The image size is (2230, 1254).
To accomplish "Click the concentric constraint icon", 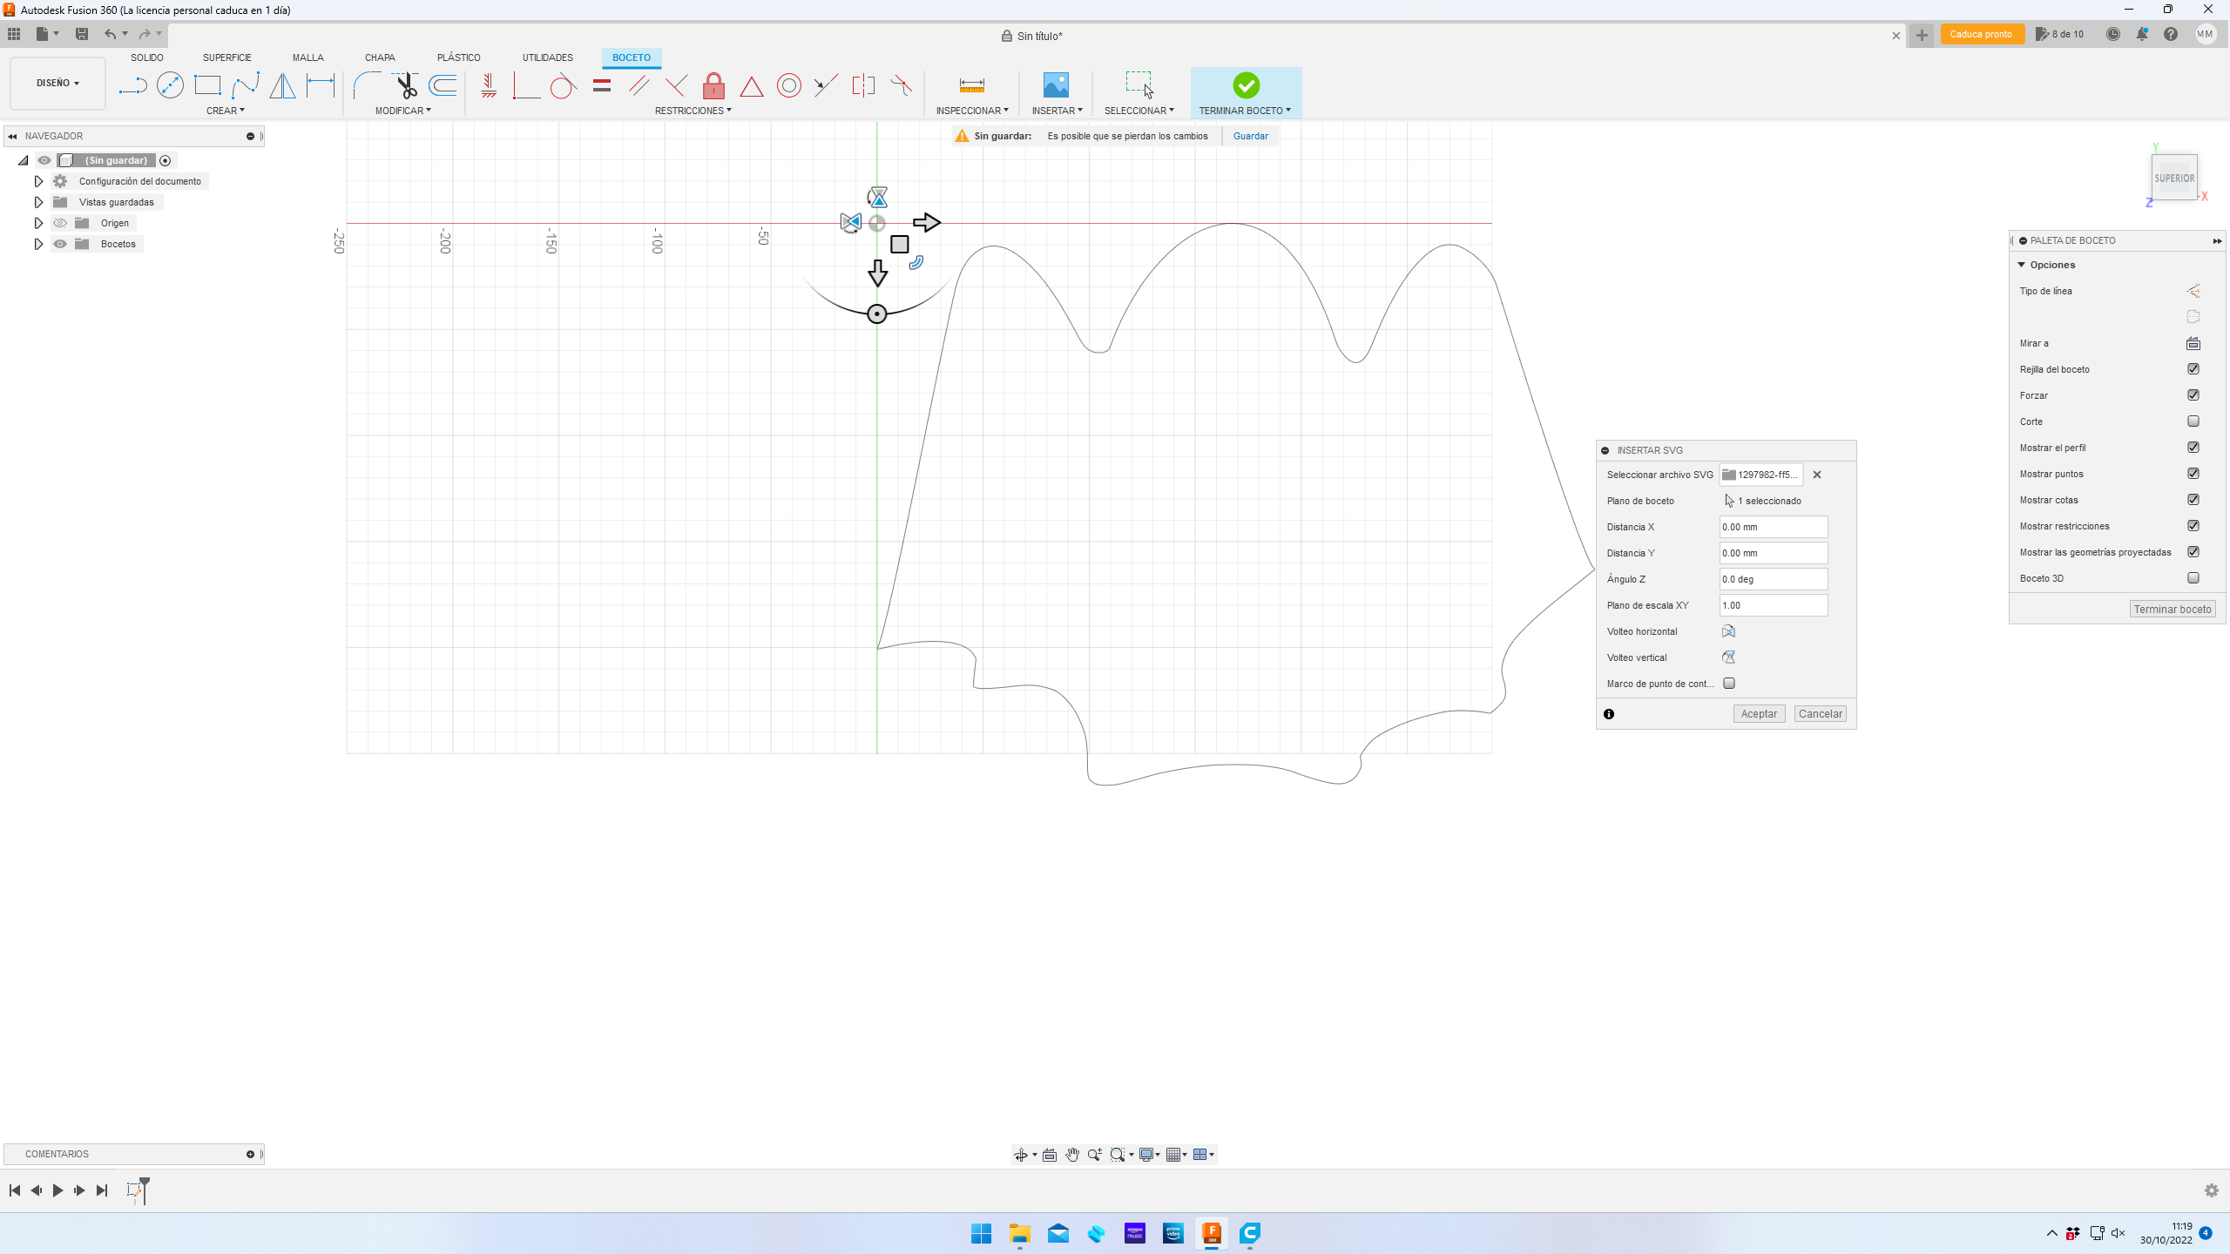I will click(788, 85).
